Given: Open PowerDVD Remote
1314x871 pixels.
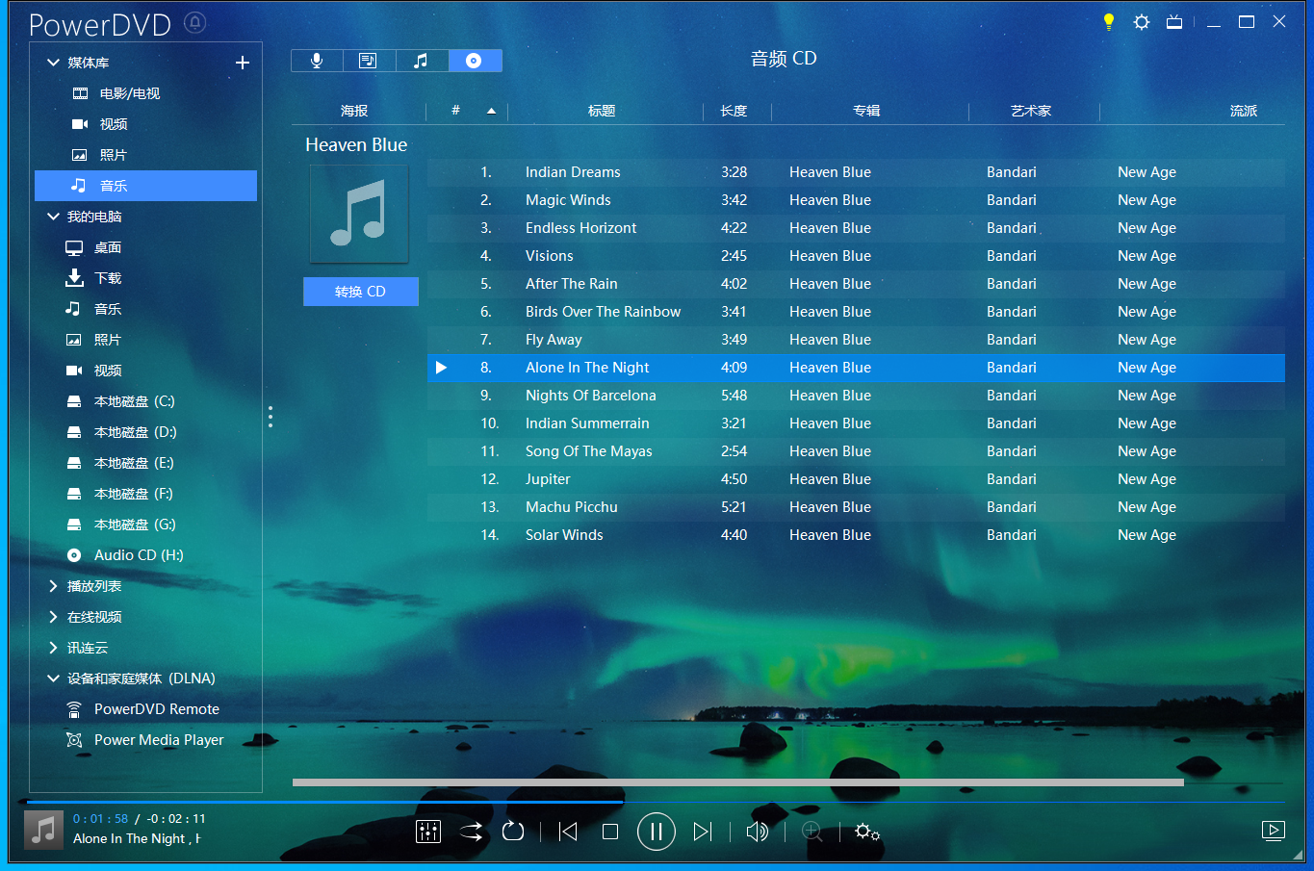Looking at the screenshot, I should (145, 709).
